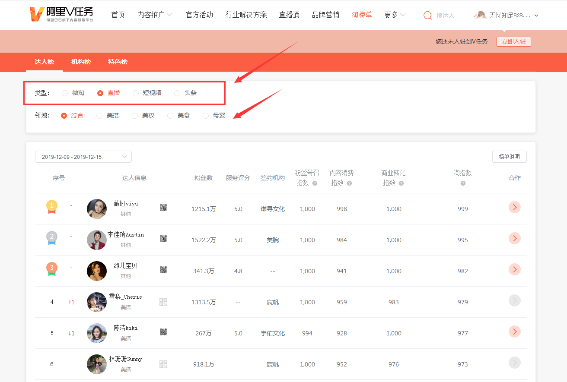Image resolution: width=567 pixels, height=382 pixels.
Task: Switch to the 特色榜 tab
Action: pyautogui.click(x=118, y=62)
